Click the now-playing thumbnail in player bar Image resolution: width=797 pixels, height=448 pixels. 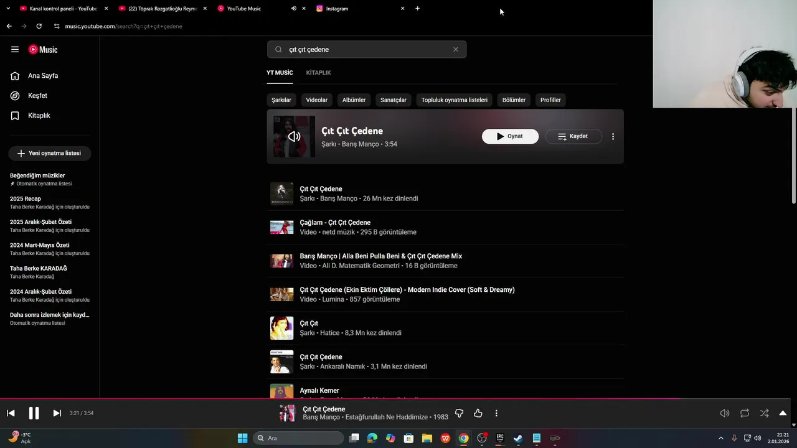[287, 413]
